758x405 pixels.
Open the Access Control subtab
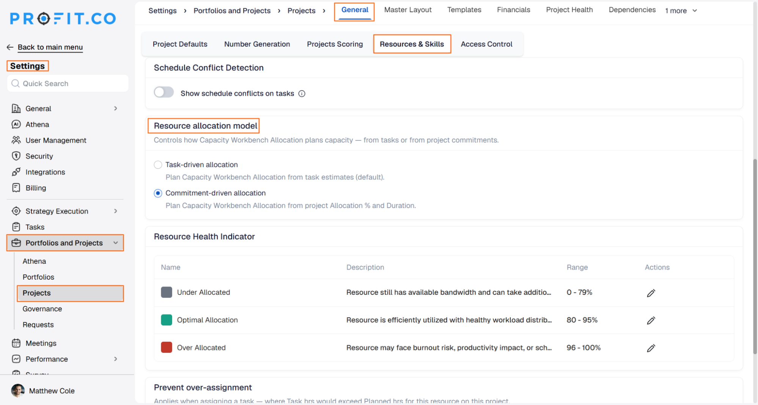pos(487,44)
